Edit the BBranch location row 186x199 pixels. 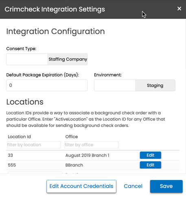151,165
